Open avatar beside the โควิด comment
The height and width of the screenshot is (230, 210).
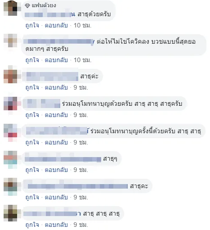pyautogui.click(x=10, y=41)
